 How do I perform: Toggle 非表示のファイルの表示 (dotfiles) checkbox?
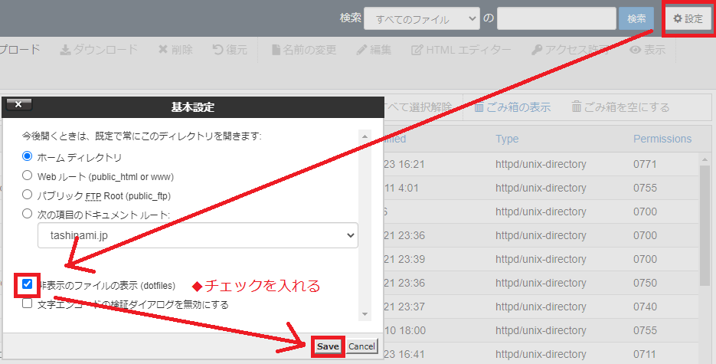(28, 285)
